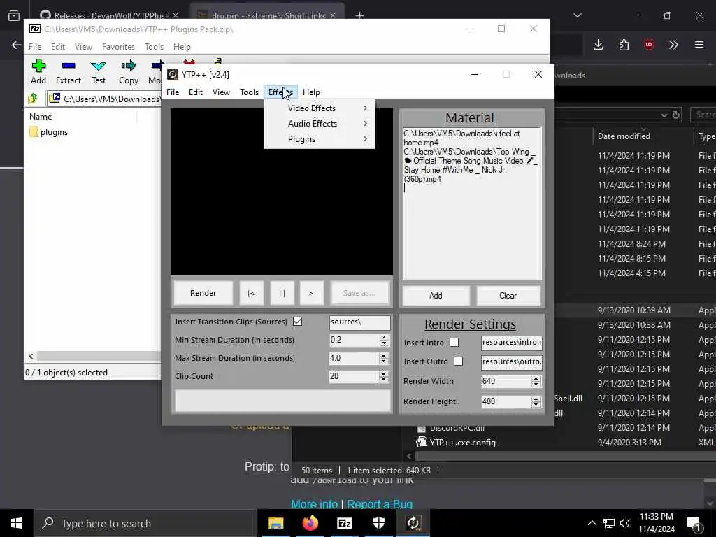Viewport: 716px width, 537px height.
Task: Open the YTP++ Tools menu
Action: [x=250, y=92]
